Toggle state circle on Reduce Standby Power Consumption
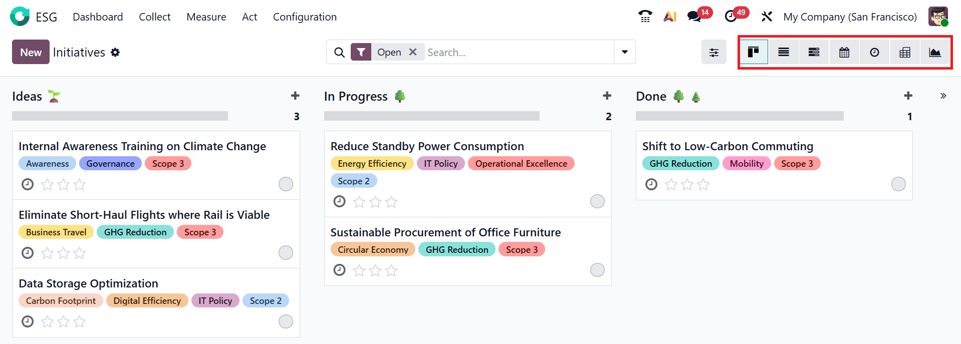 tap(597, 201)
